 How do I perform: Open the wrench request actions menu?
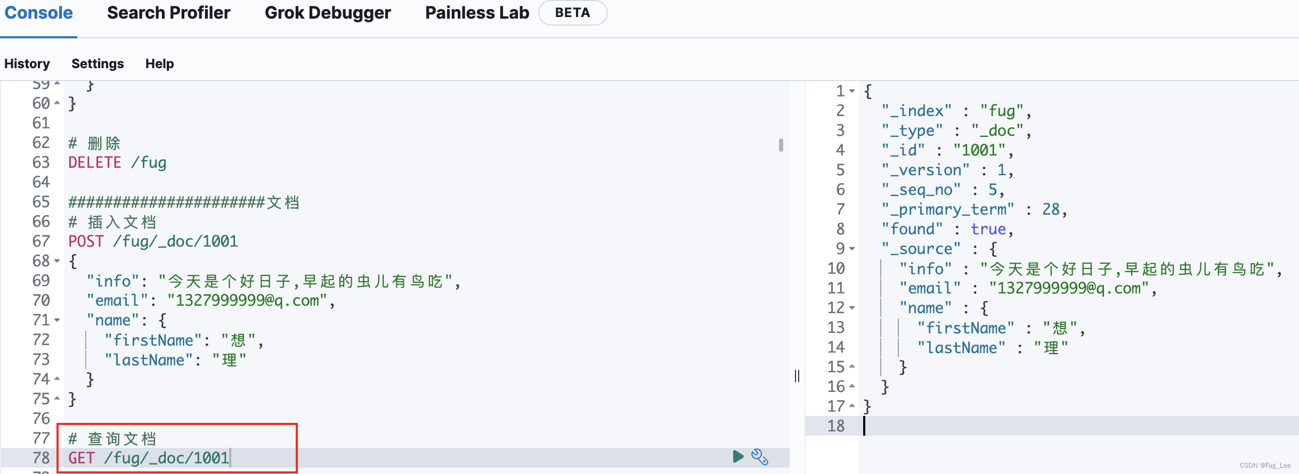pyautogui.click(x=760, y=457)
